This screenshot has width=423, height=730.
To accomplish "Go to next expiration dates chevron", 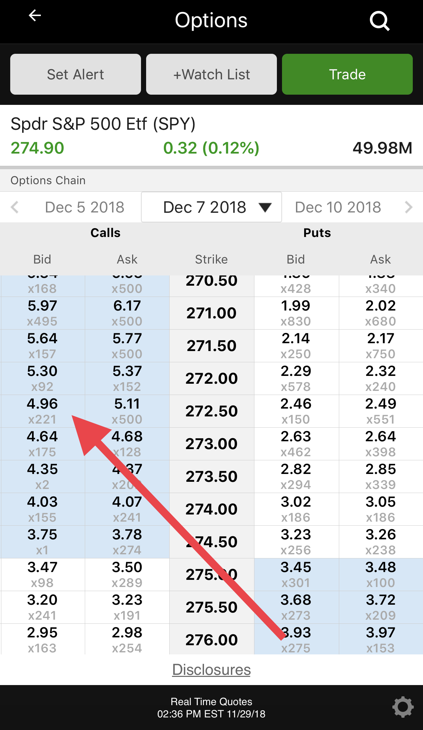I will click(x=408, y=207).
